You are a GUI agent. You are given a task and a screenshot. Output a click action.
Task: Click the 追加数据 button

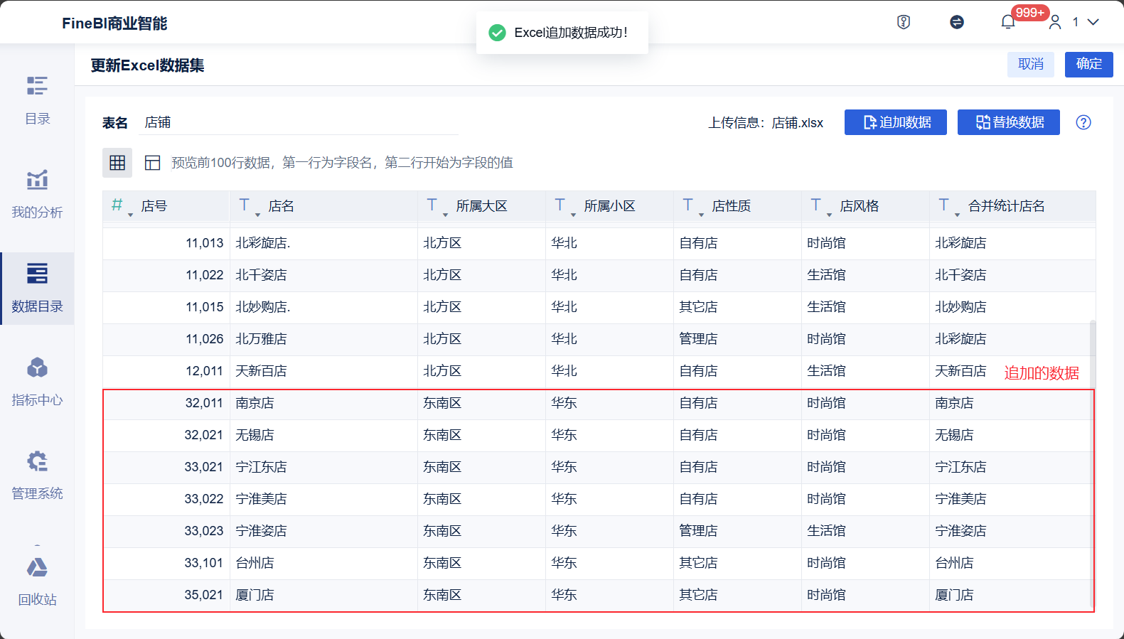(x=896, y=122)
